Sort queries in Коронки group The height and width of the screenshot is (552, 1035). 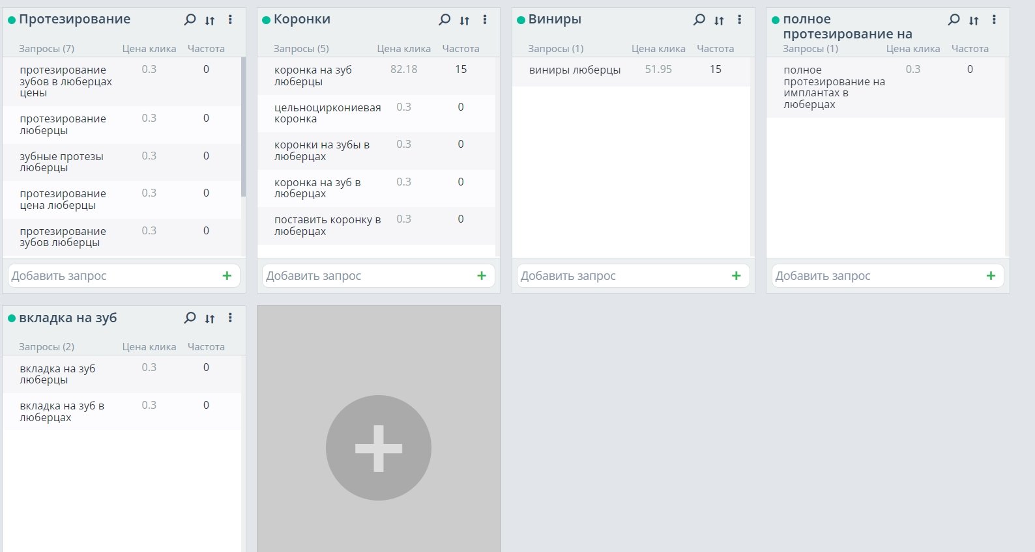pos(464,20)
